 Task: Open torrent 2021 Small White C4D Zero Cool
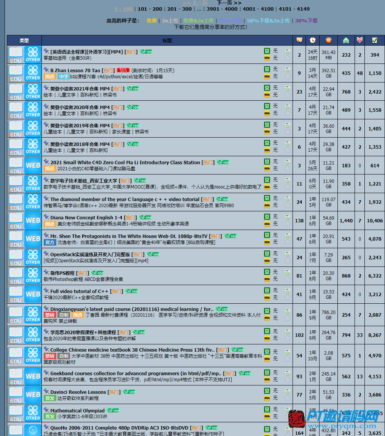click(125, 162)
